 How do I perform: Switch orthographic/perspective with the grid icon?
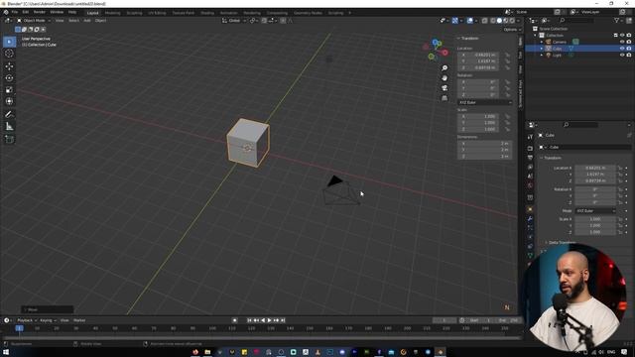(444, 98)
